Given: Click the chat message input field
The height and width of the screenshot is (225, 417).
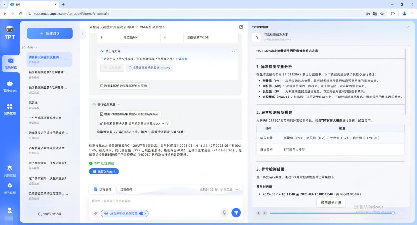Looking at the screenshot, I should click(166, 201).
